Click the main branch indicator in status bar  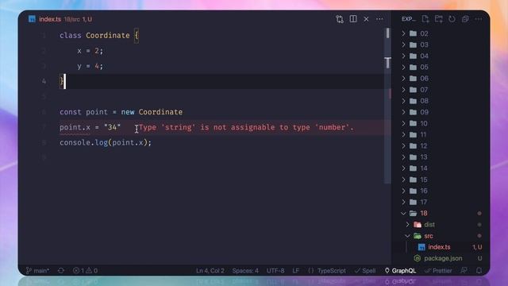[37, 270]
